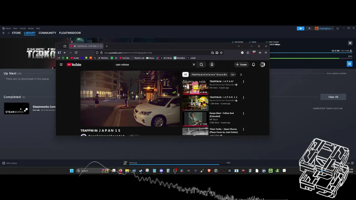Open Discord from the taskbar
Image resolution: width=356 pixels, height=200 pixels.
[161, 171]
